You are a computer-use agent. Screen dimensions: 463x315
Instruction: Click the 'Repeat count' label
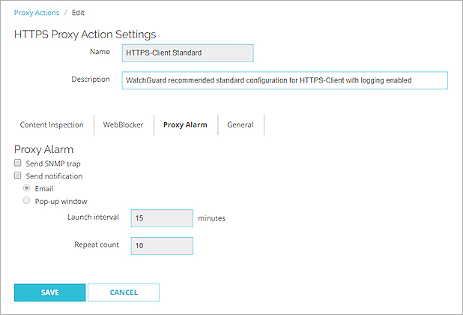point(97,244)
